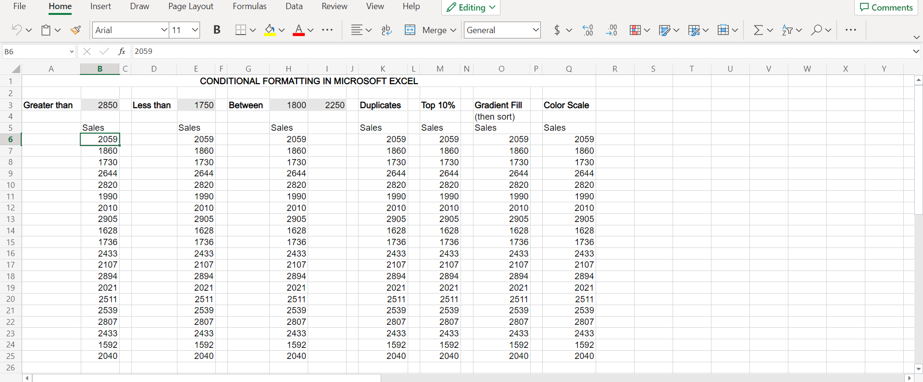Switch to the View tab
The image size is (923, 382).
click(375, 6)
